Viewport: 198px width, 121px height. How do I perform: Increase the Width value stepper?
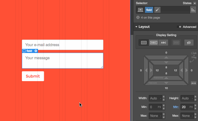pyautogui.click(x=164, y=97)
